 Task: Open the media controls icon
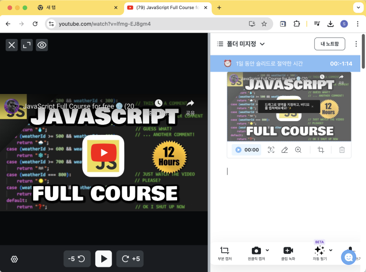click(x=317, y=24)
